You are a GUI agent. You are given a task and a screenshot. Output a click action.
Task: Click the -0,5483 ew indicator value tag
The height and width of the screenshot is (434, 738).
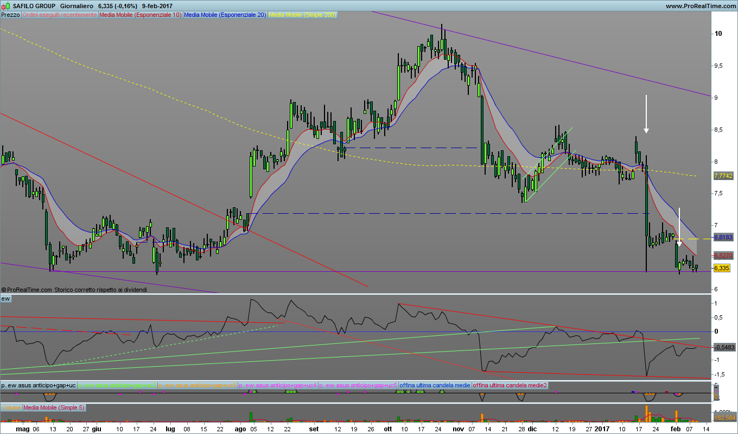tap(724, 347)
